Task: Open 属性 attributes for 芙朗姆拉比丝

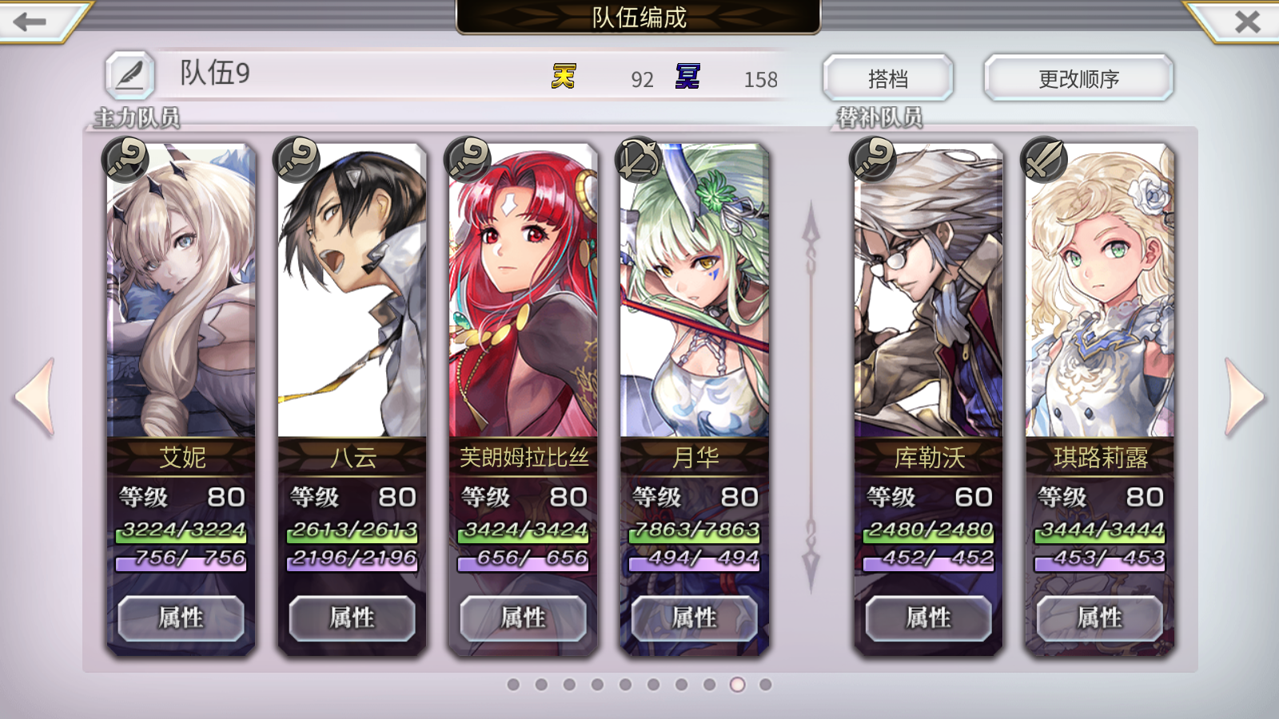Action: coord(523,618)
